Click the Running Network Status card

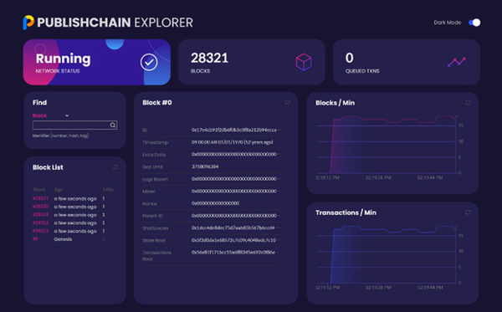[97, 62]
